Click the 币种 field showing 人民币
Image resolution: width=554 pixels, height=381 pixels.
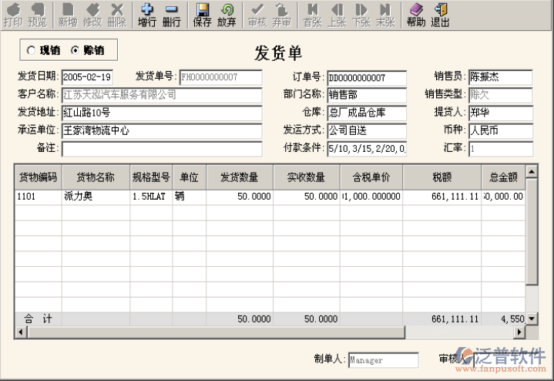(500, 130)
